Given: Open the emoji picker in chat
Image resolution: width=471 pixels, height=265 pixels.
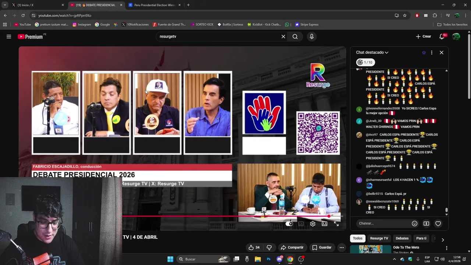Looking at the screenshot, I should (x=415, y=223).
